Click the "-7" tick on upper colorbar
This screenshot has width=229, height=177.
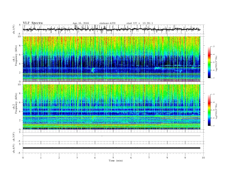click(x=213, y=78)
